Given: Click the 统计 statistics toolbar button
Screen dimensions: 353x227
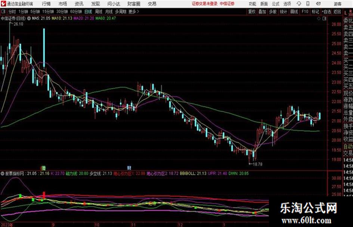Looking at the screenshot, I should click(284, 12).
